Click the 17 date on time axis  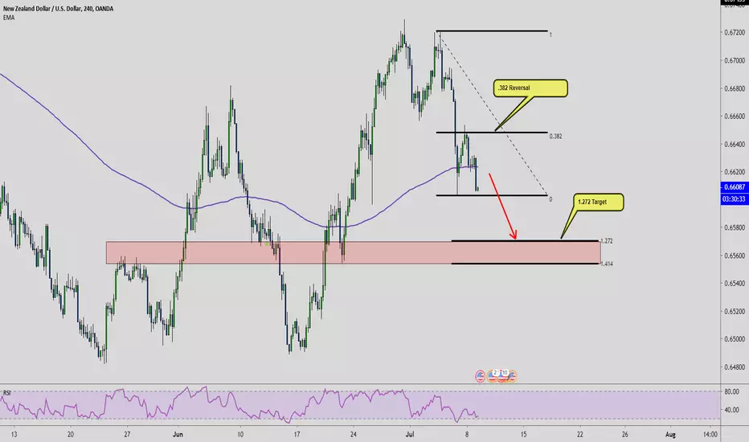pos(297,434)
